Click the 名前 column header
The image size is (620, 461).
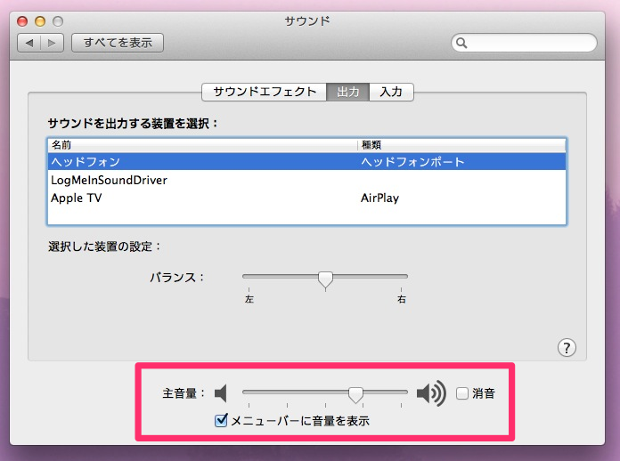[202, 145]
